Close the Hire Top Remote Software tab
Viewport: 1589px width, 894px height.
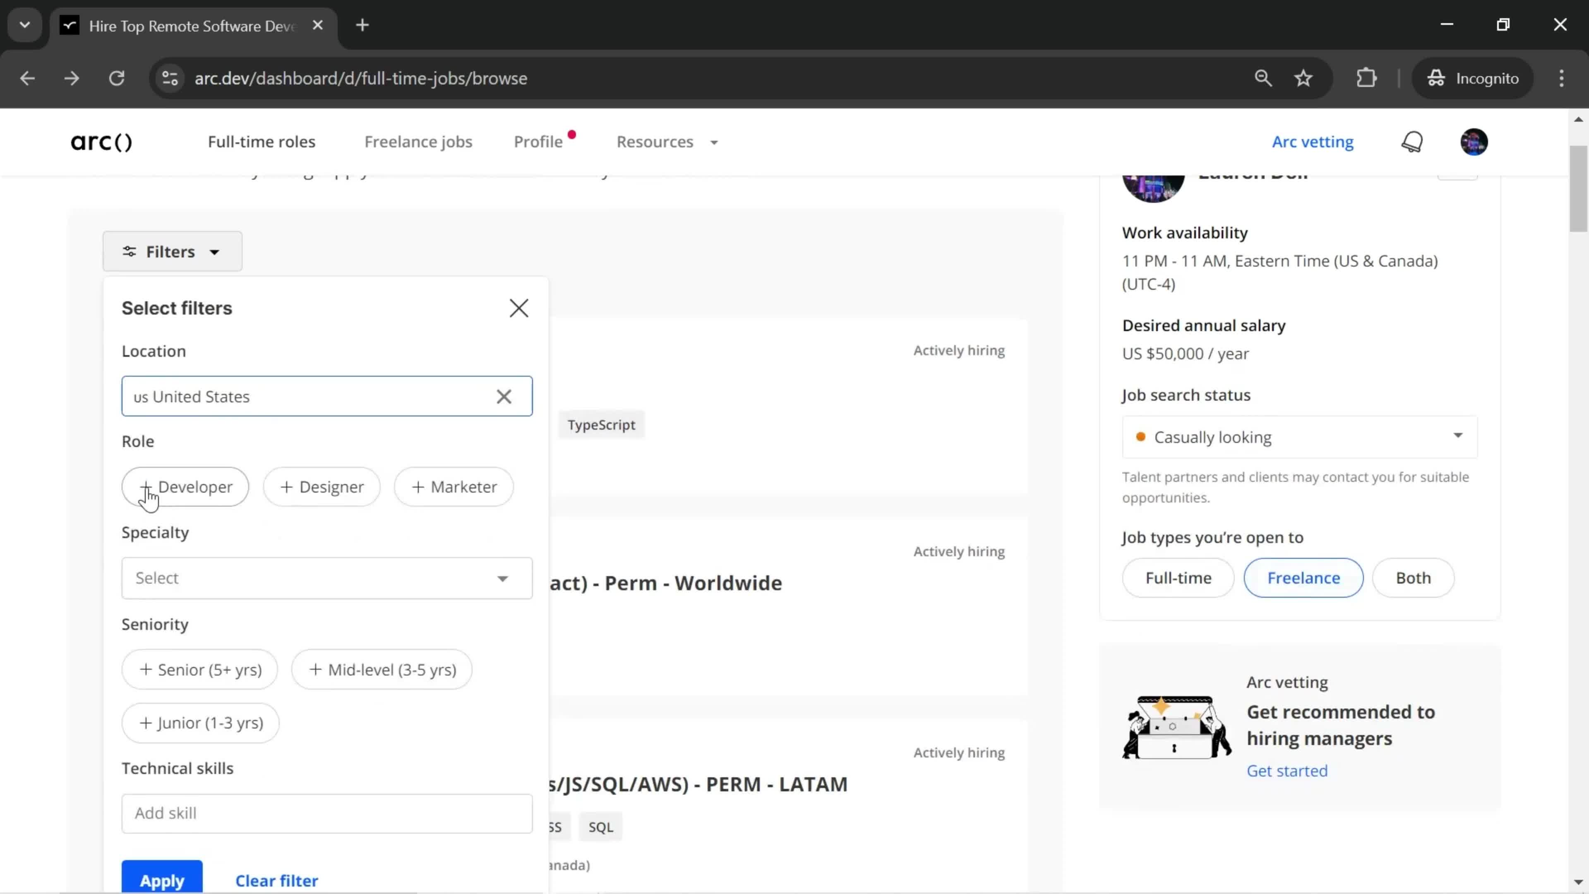[318, 25]
